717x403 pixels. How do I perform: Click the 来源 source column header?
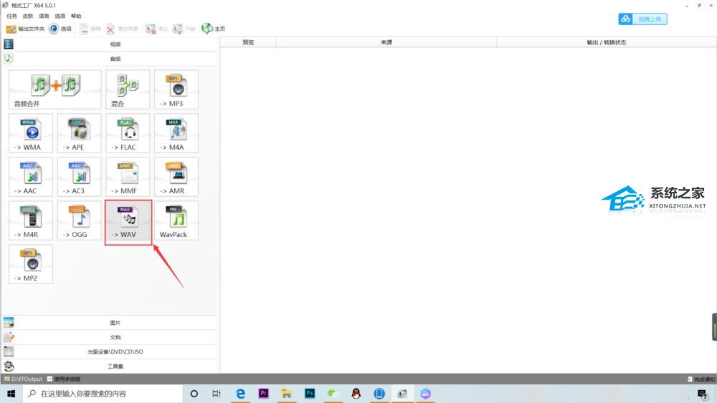point(386,42)
